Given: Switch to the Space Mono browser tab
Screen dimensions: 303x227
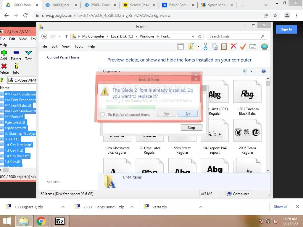Looking at the screenshot, I should (217, 5).
